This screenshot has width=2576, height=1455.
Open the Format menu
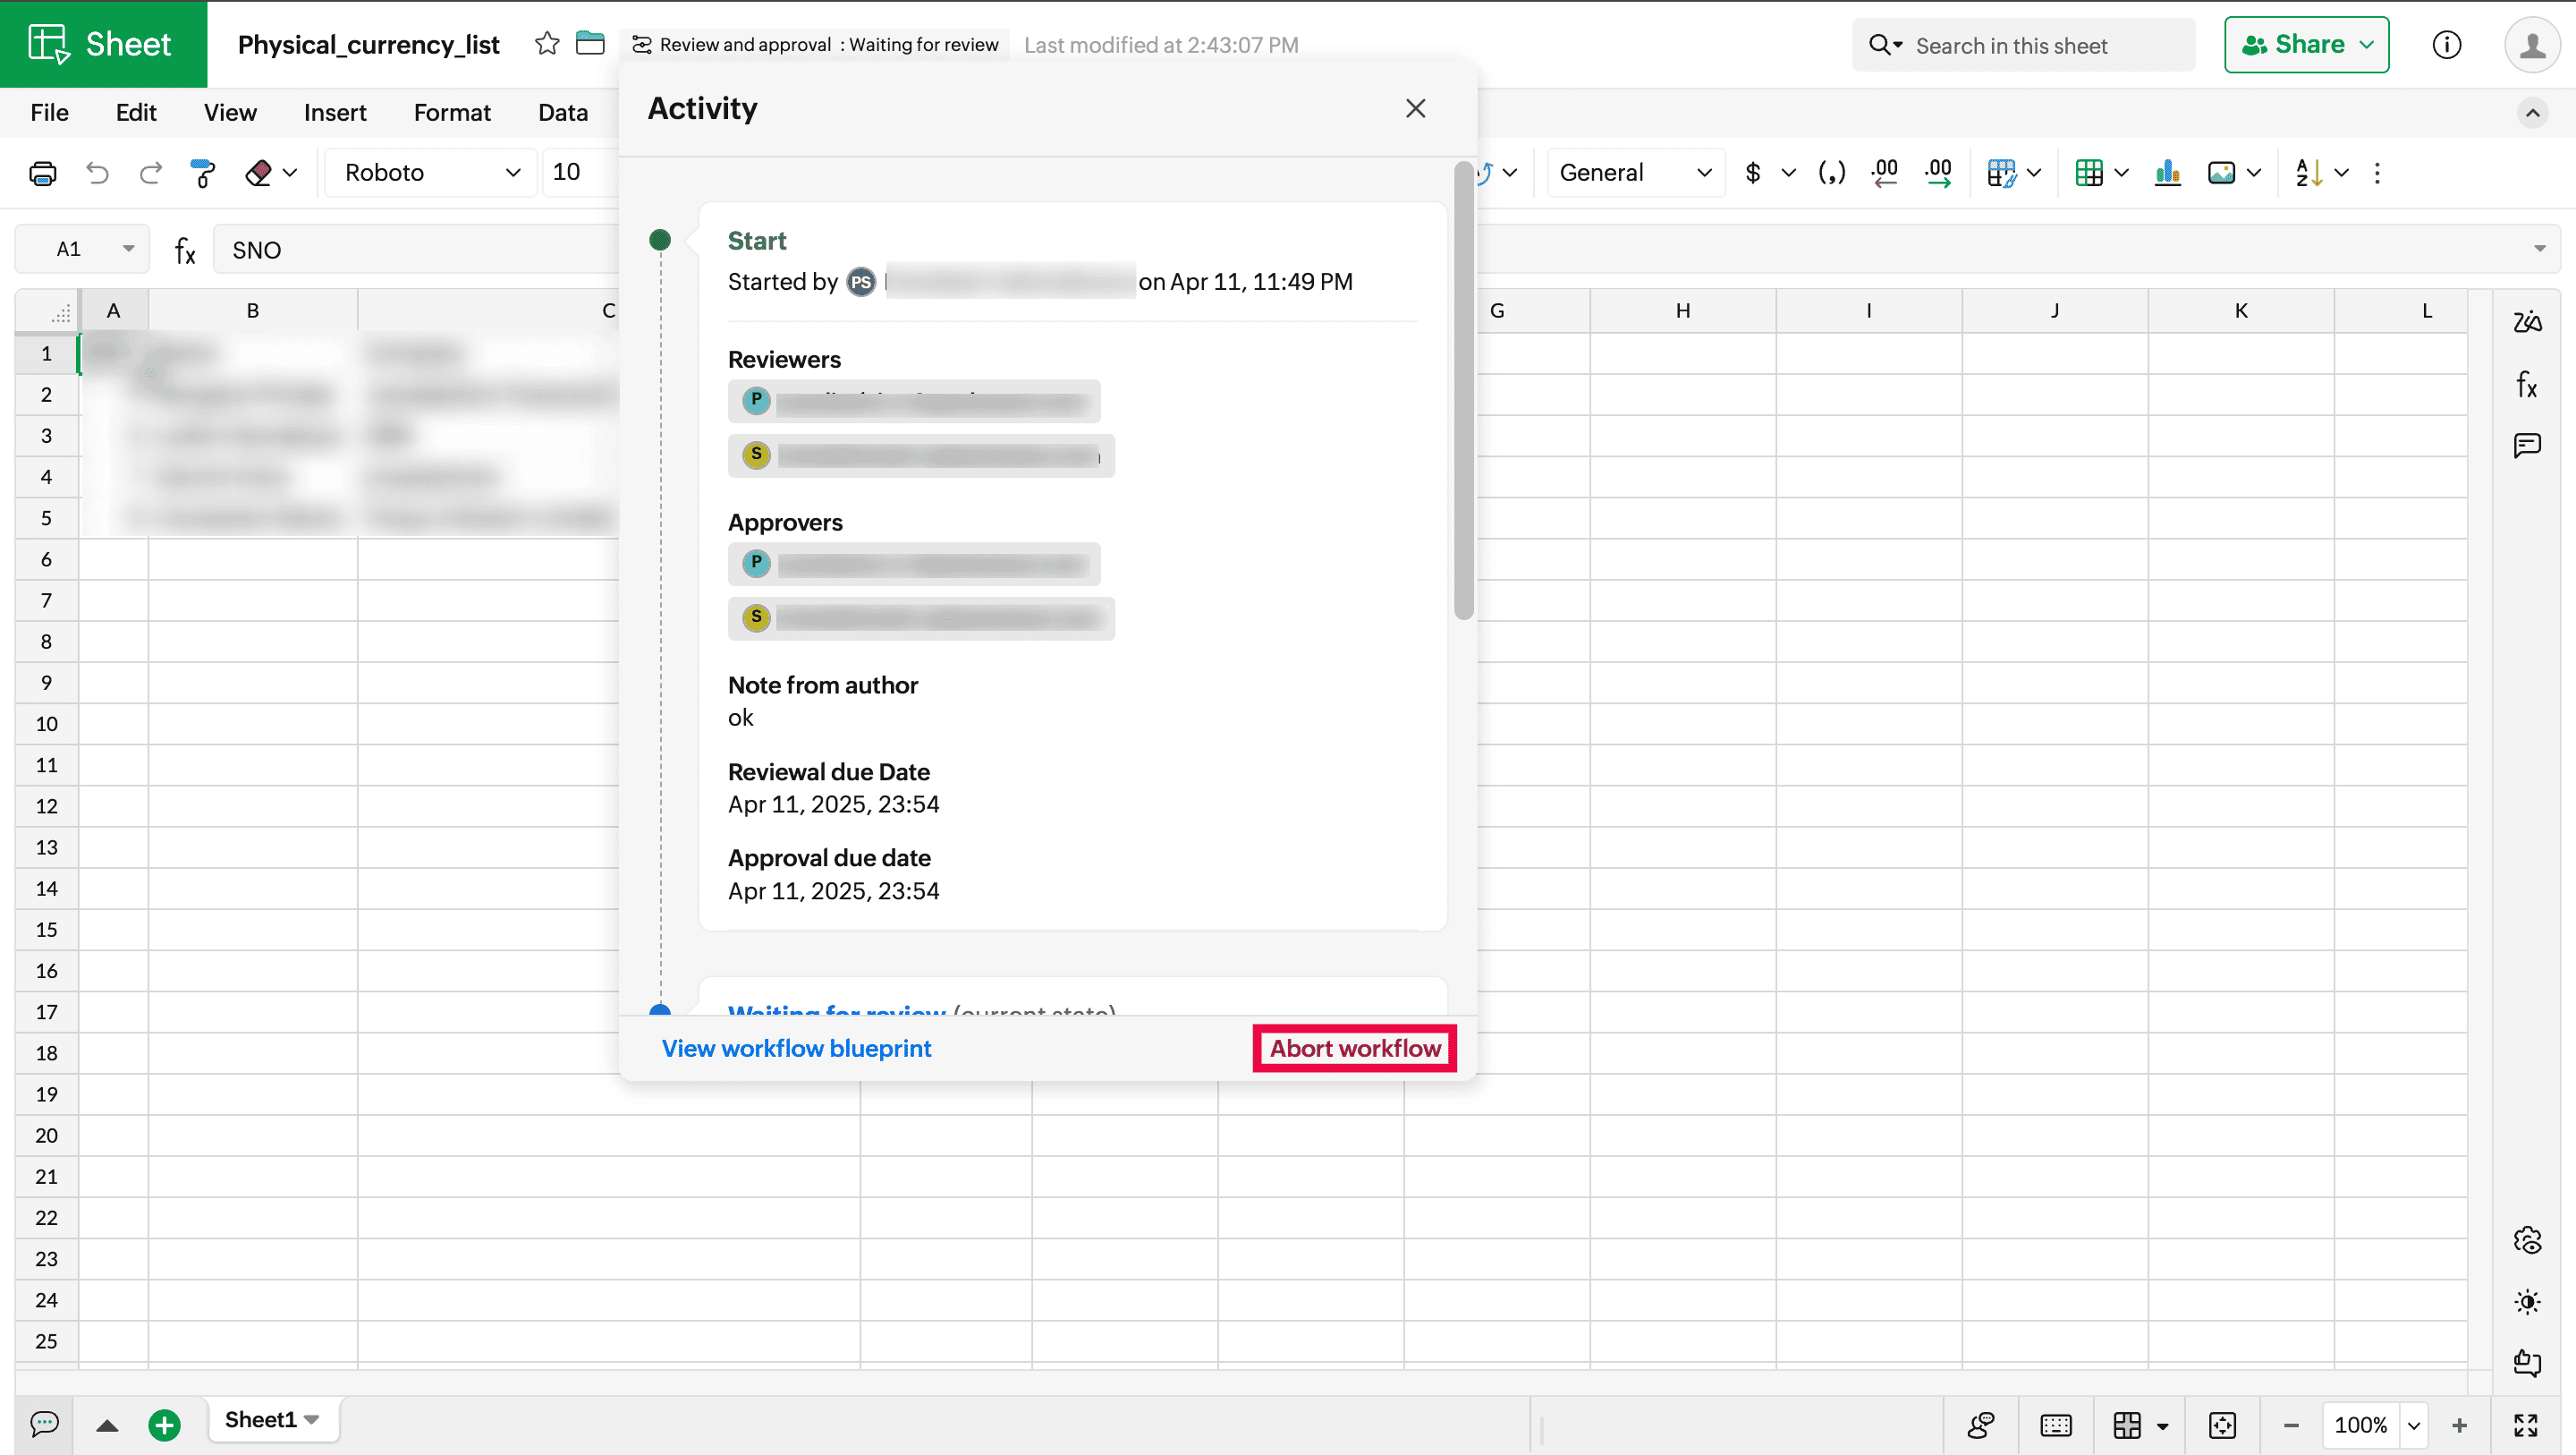click(451, 113)
